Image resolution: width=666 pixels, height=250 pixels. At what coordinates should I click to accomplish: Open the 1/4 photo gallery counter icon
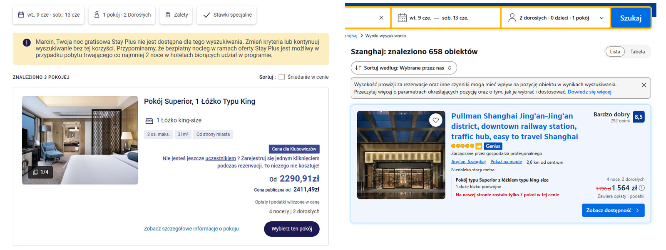pos(36,172)
